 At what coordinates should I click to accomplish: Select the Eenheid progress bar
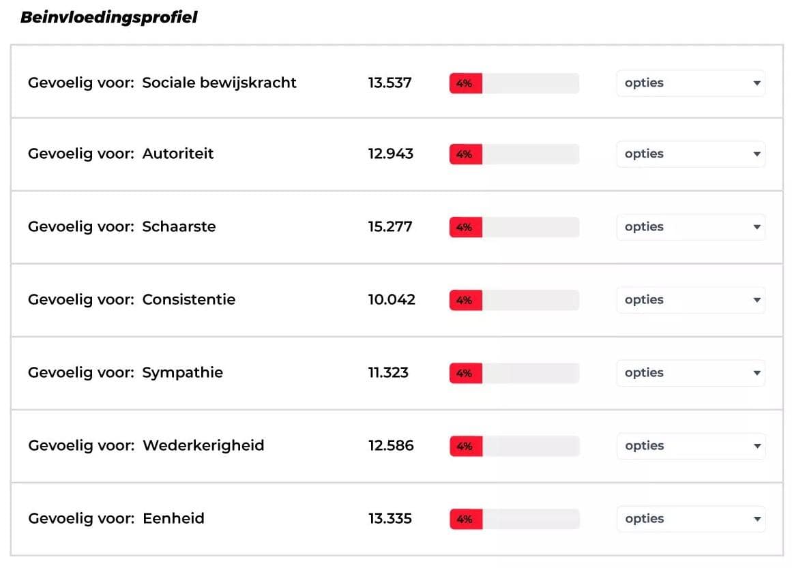click(x=514, y=519)
